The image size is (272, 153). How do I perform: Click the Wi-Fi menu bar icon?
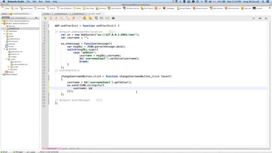(x=206, y=2)
